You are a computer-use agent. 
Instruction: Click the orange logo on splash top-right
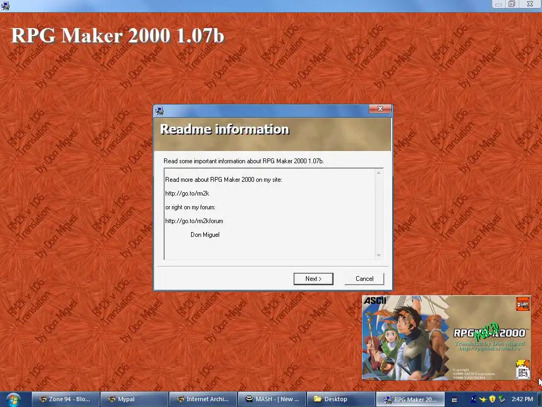point(522,304)
